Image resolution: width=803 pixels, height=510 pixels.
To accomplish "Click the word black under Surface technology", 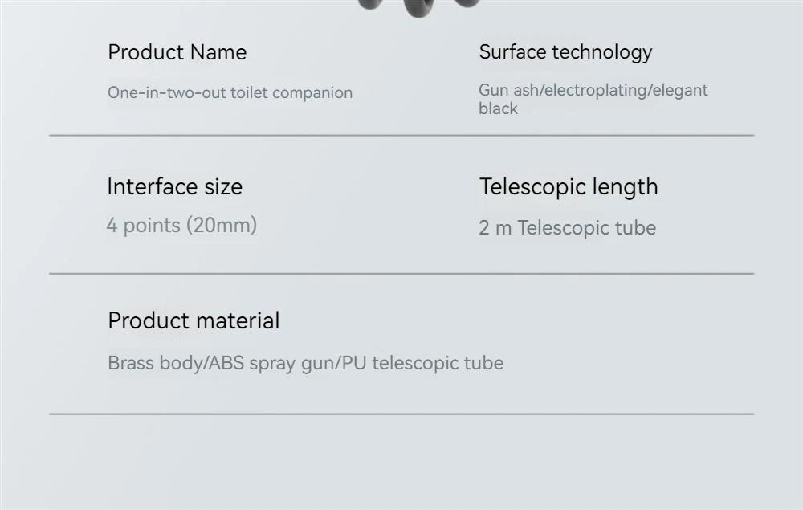I will coord(498,108).
